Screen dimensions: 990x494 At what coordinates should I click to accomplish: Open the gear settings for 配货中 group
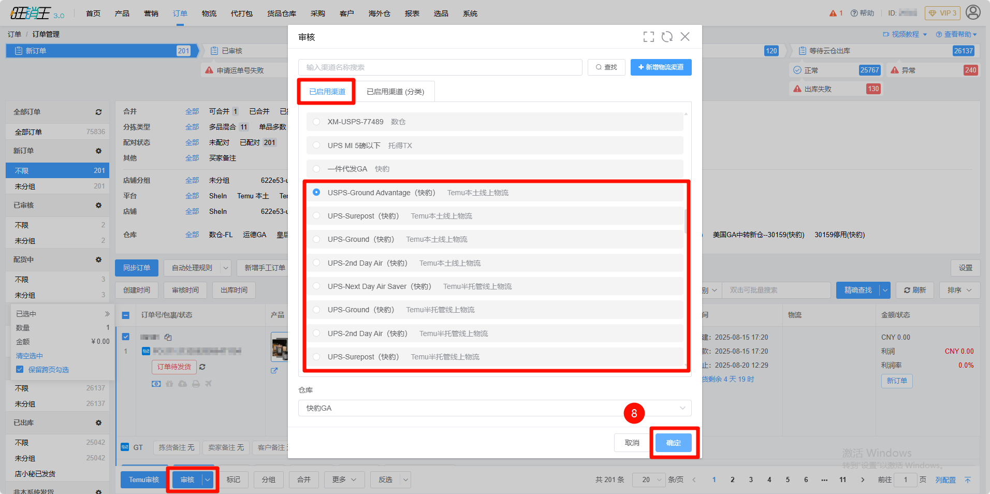(98, 259)
